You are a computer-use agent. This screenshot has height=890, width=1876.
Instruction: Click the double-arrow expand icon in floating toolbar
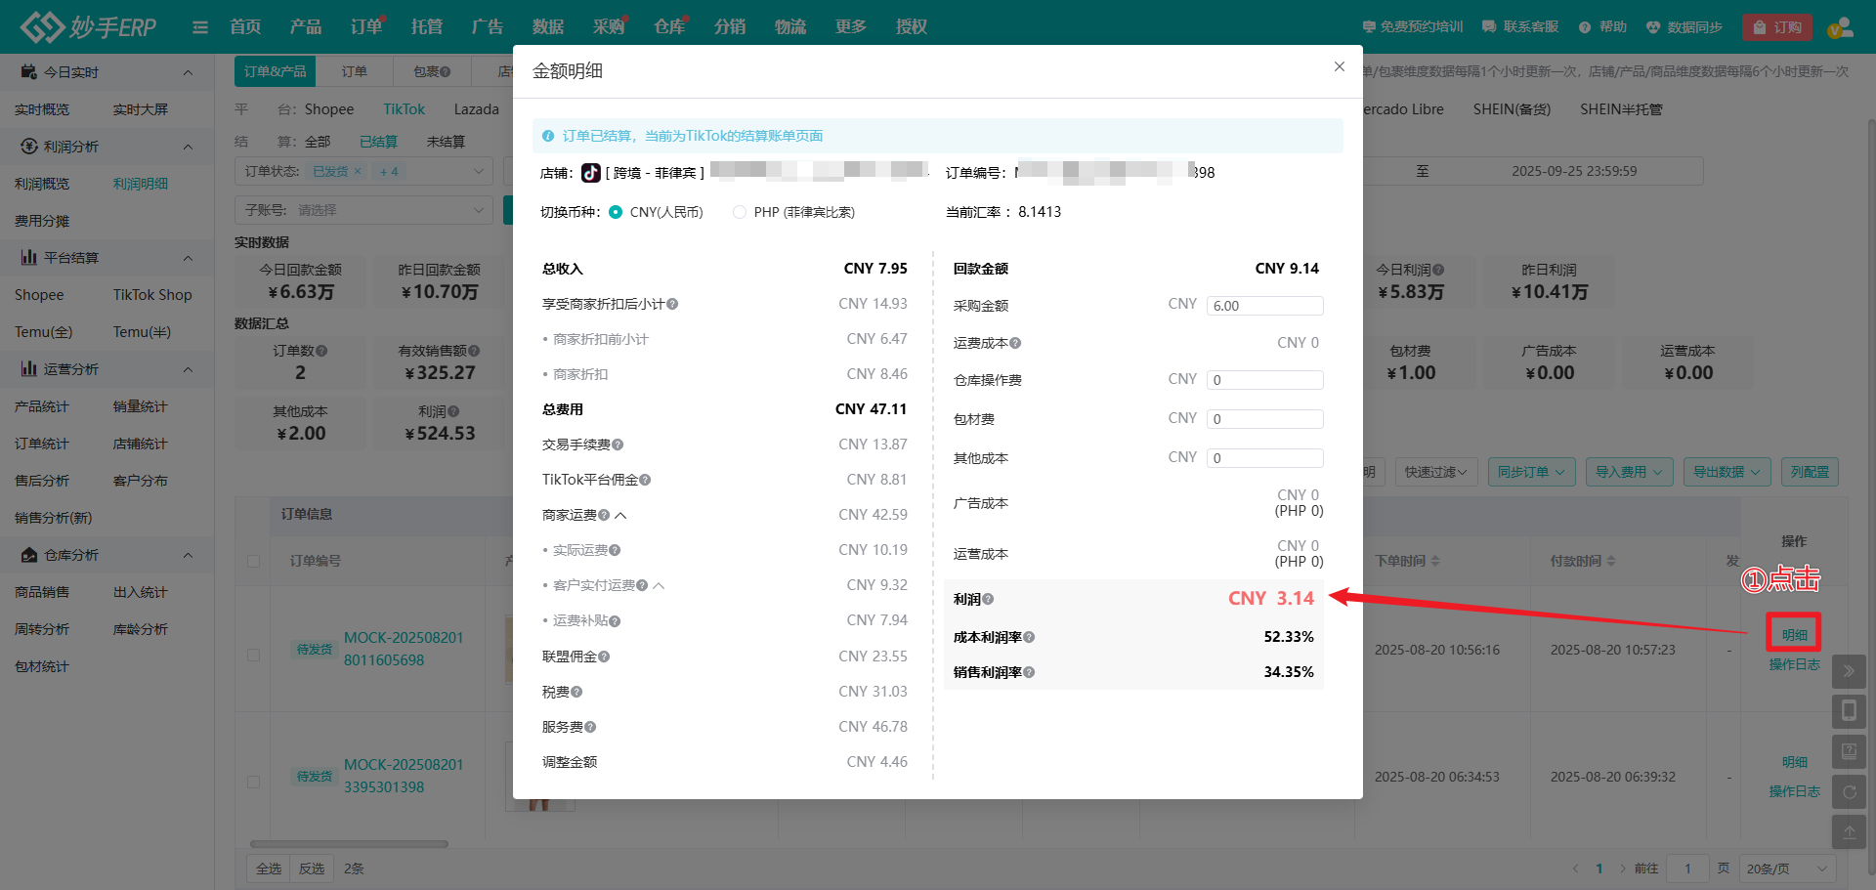[1849, 671]
